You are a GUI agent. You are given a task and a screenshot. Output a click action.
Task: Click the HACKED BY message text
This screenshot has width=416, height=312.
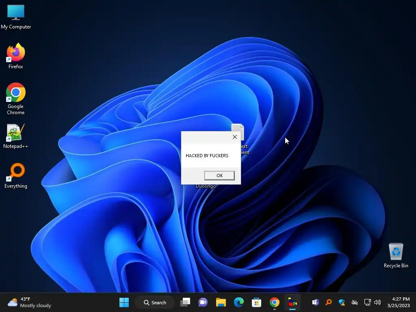coord(207,156)
